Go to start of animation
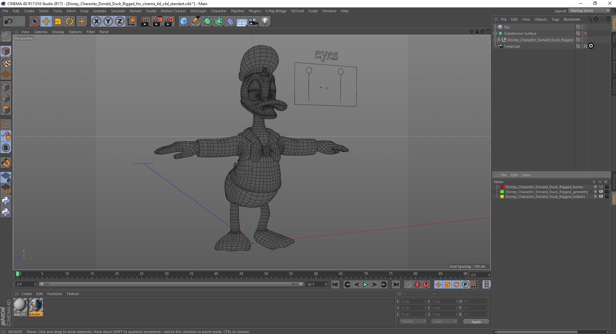This screenshot has height=334, width=616. pyautogui.click(x=335, y=284)
